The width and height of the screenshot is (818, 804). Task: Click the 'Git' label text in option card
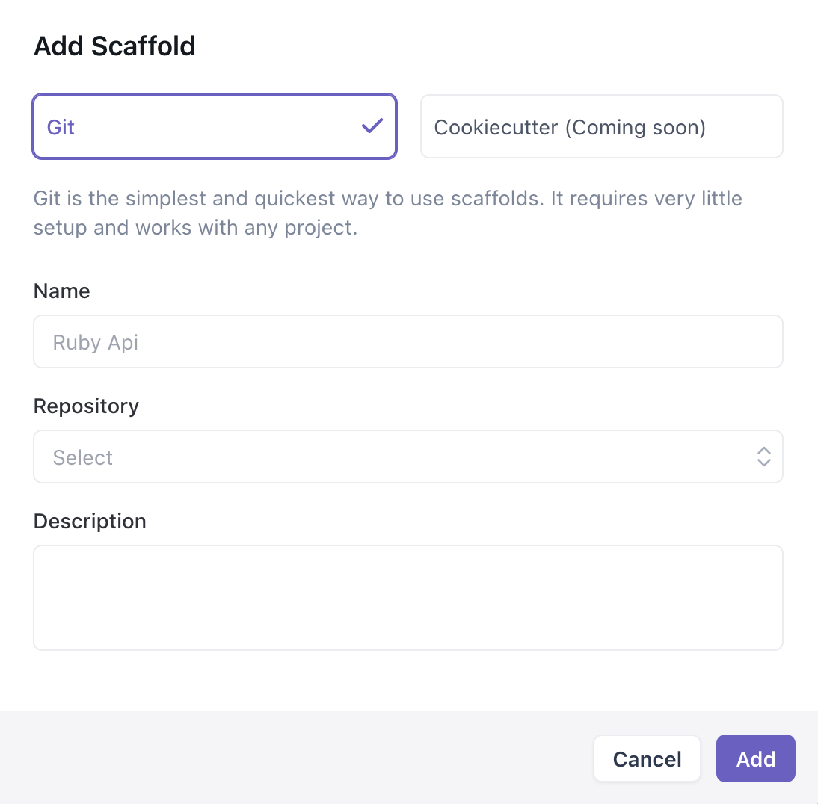(x=61, y=127)
